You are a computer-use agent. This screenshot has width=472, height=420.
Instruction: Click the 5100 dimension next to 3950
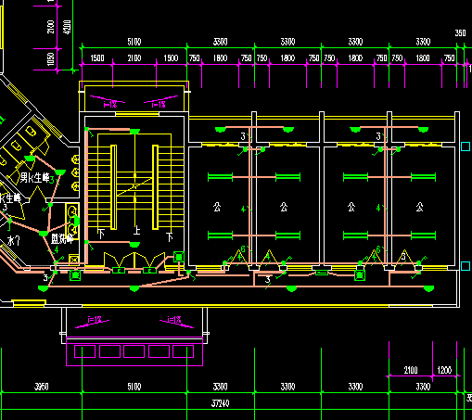point(134,387)
